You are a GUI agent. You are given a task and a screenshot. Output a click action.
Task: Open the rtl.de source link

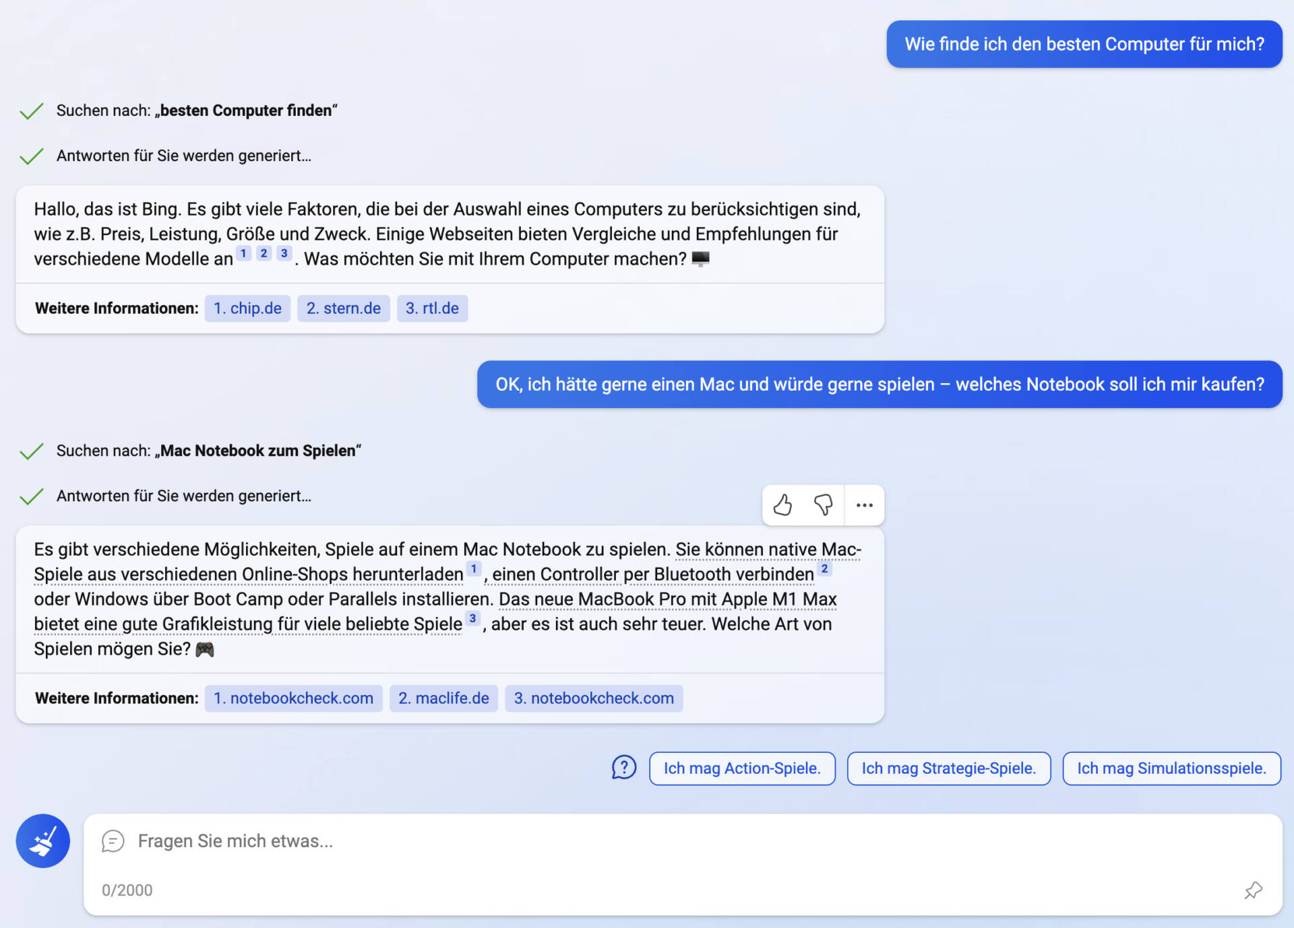coord(432,308)
